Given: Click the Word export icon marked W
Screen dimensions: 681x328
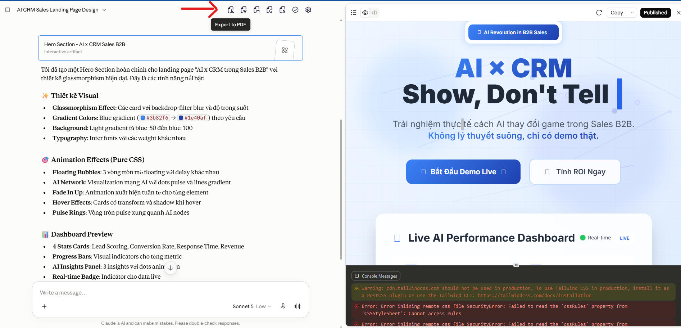Looking at the screenshot, I should pos(244,10).
